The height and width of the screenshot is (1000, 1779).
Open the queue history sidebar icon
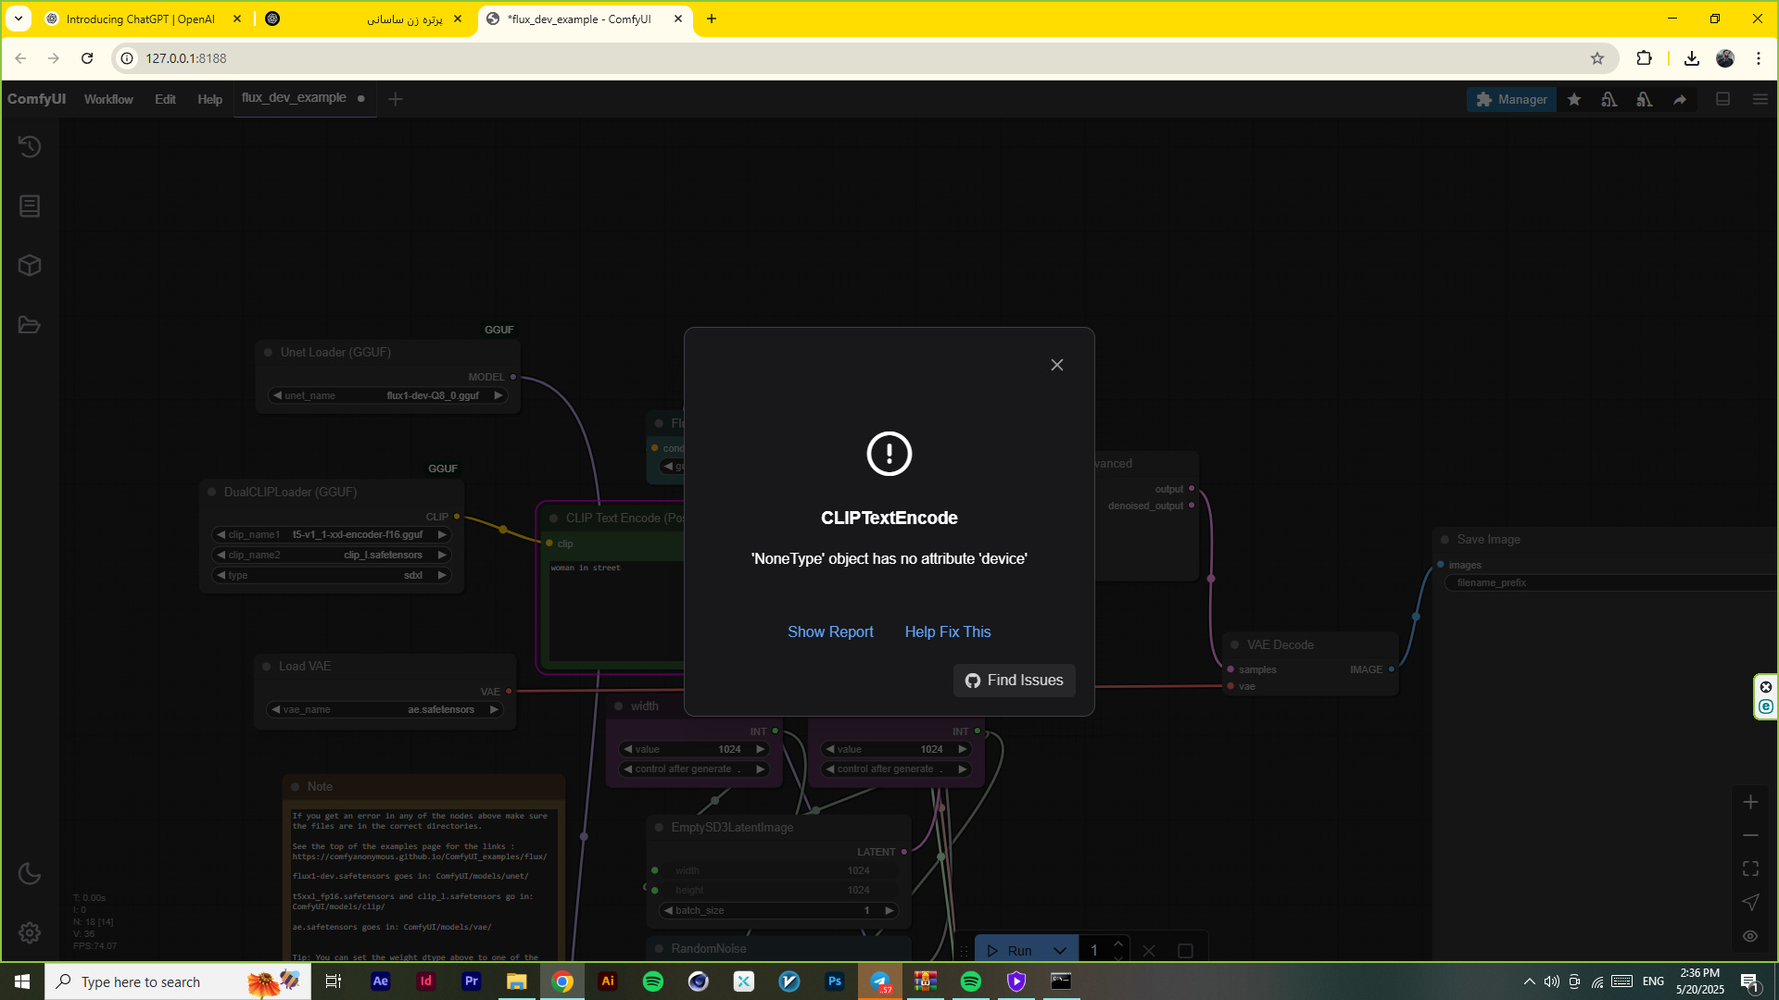tap(30, 146)
